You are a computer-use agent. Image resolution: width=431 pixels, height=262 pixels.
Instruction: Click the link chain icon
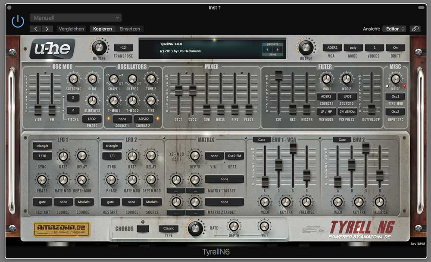pyautogui.click(x=415, y=29)
